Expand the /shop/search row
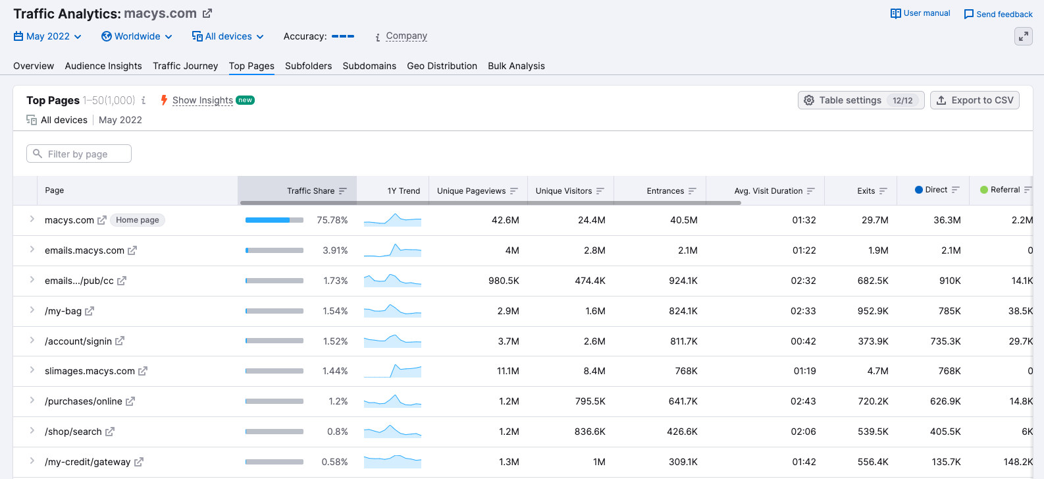This screenshot has height=479, width=1044. pos(32,431)
